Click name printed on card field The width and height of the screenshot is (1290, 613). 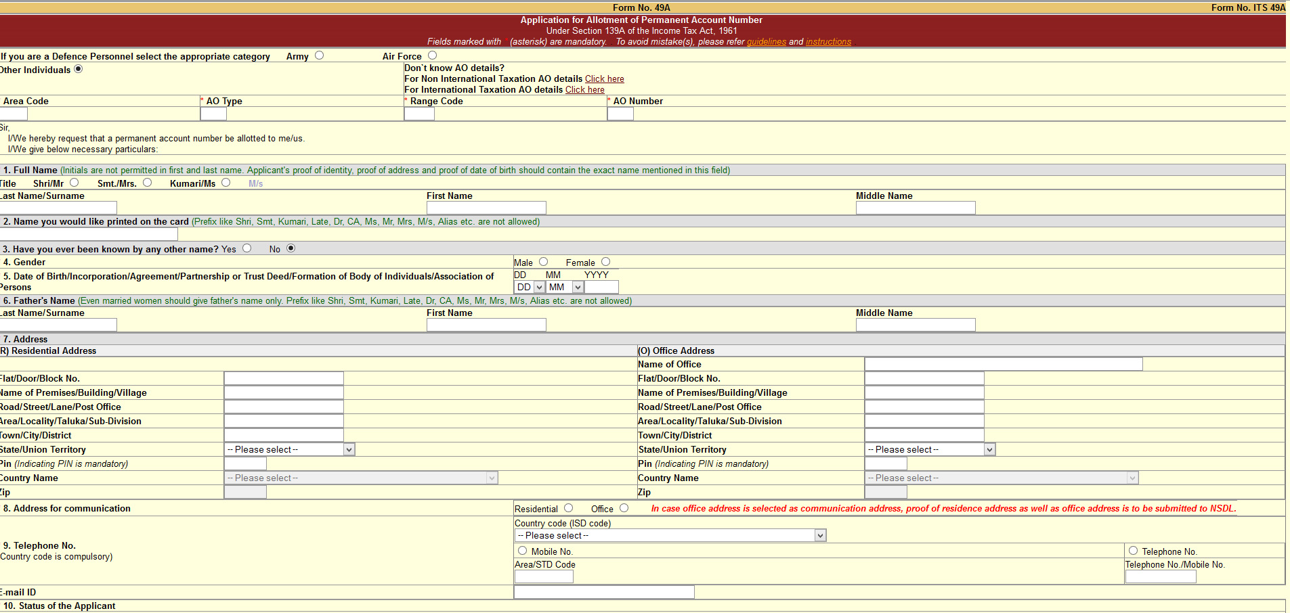89,234
